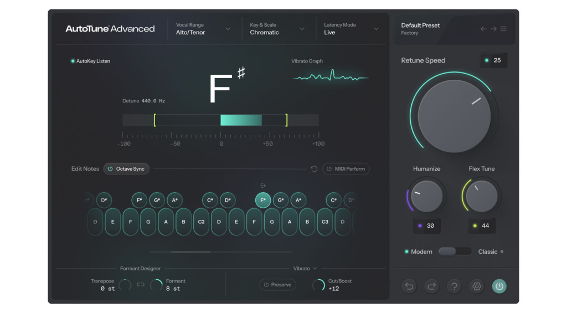Click the Flex Tune knob
This screenshot has height=313, width=567.
click(x=482, y=196)
